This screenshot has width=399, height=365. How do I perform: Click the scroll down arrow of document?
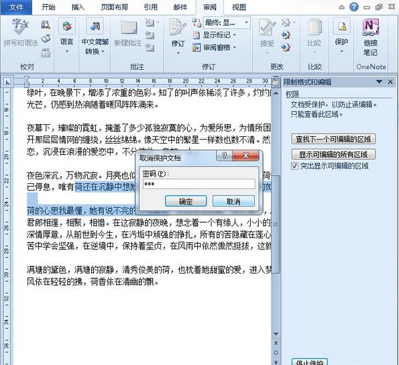point(276,334)
